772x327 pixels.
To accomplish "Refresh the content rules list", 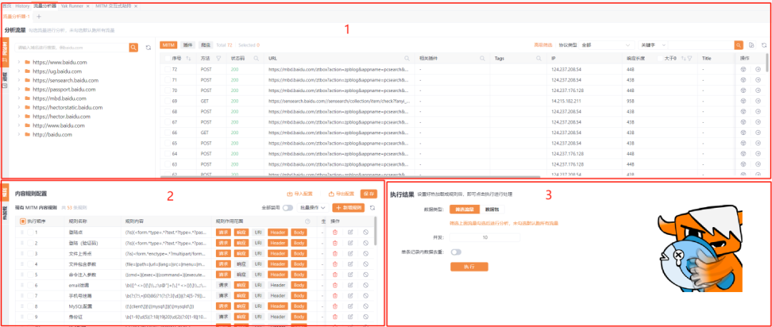I will coord(372,208).
